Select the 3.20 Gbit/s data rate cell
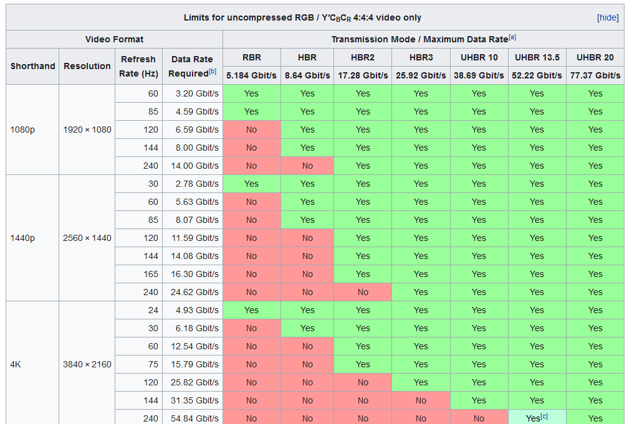The image size is (632, 424). pos(192,93)
